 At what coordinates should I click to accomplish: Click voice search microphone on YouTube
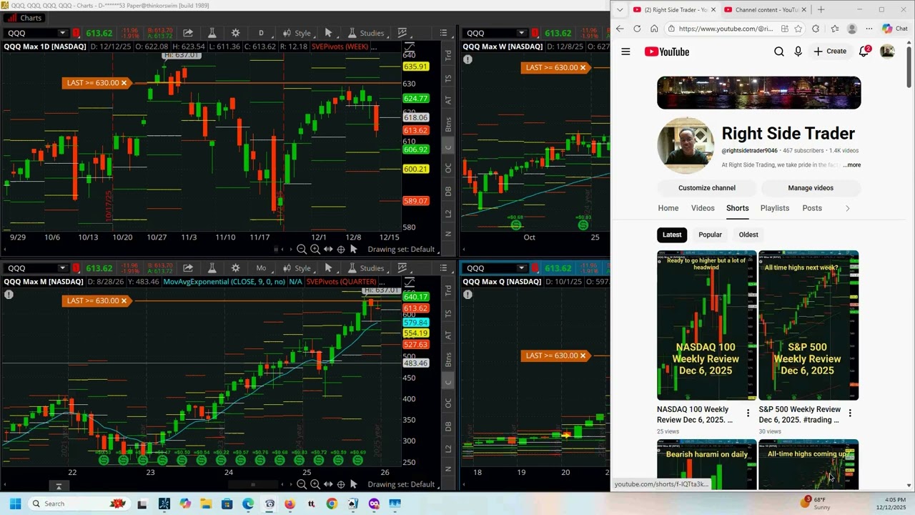coord(798,51)
